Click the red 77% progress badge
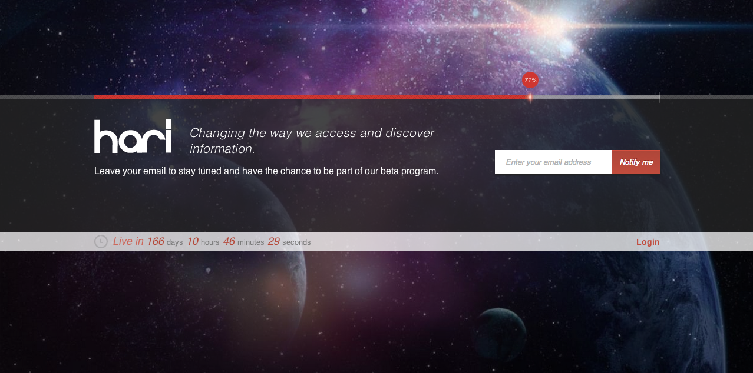The height and width of the screenshot is (373, 753). [x=530, y=80]
